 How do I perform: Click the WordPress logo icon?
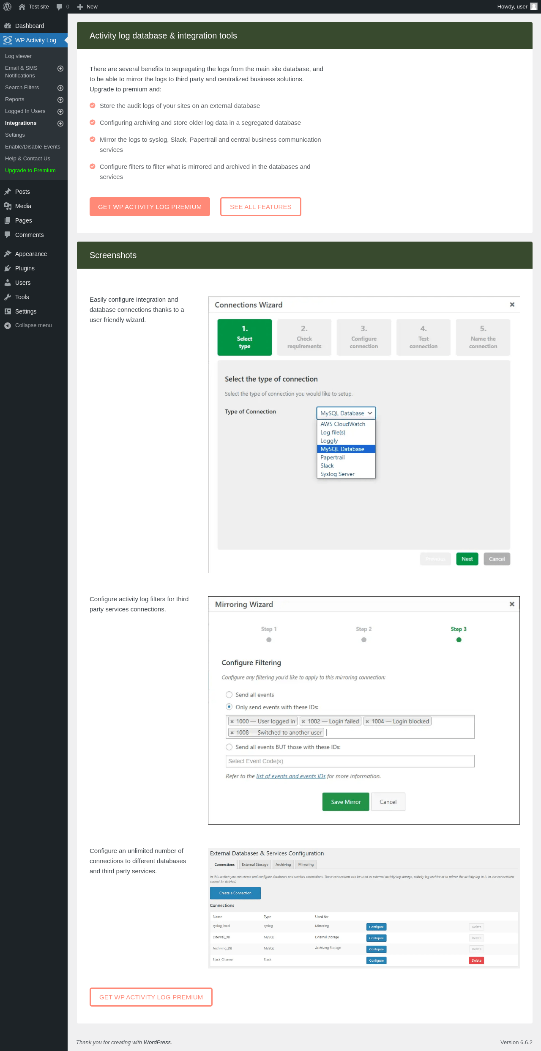tap(7, 7)
